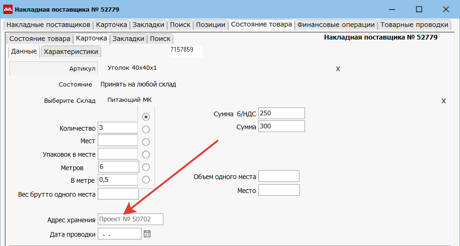The image size is (460, 246).
Task: Open the Питающий МК warehouse selector
Action: click(x=129, y=100)
